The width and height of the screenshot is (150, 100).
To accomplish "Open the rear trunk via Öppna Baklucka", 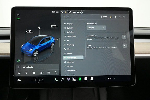I will pos(54,26).
